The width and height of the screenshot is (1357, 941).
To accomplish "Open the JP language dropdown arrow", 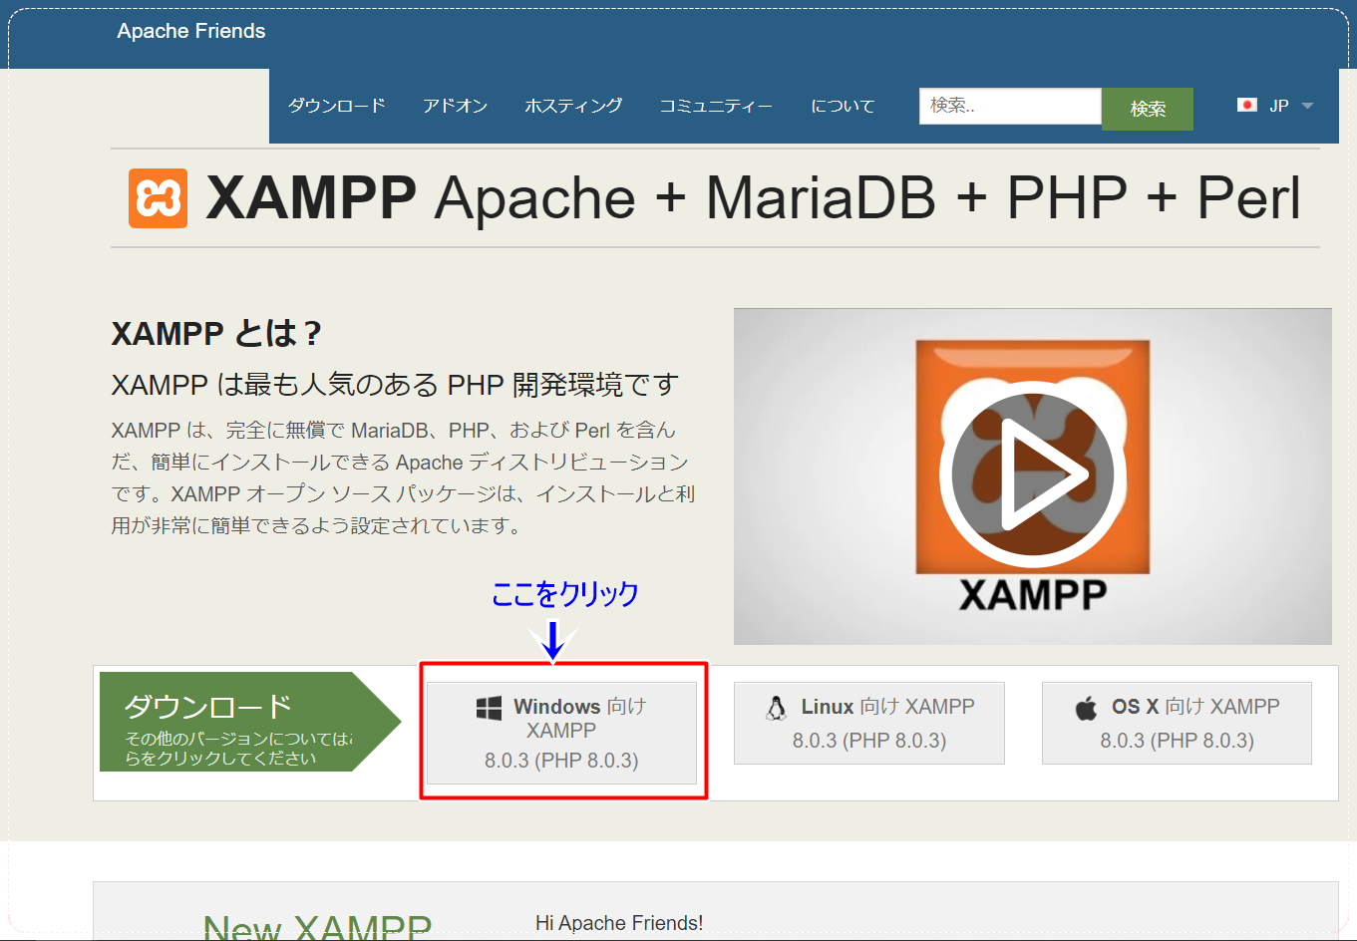I will tap(1307, 106).
